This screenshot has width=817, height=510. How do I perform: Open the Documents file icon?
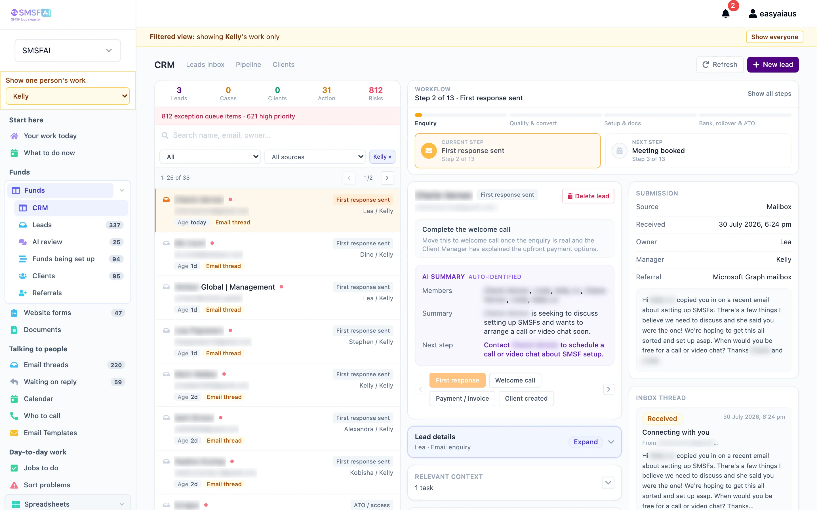pyautogui.click(x=14, y=330)
